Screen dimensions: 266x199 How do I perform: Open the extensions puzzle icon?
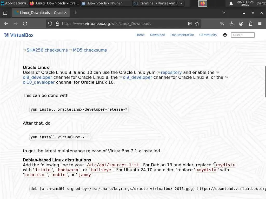250,24
